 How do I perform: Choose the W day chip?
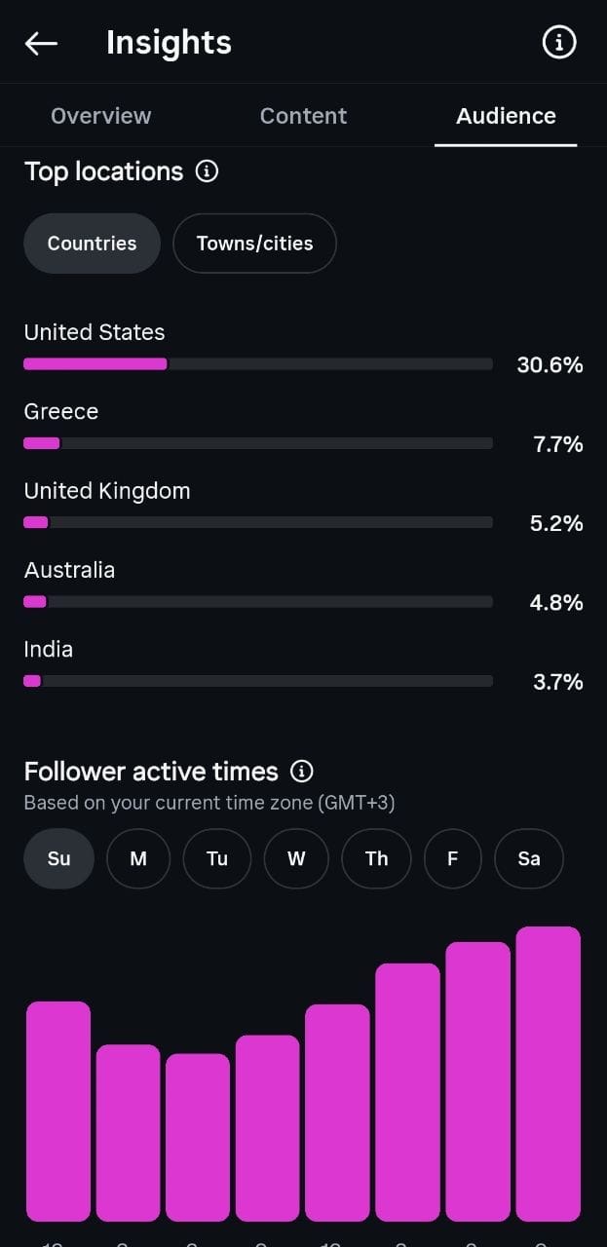point(296,858)
